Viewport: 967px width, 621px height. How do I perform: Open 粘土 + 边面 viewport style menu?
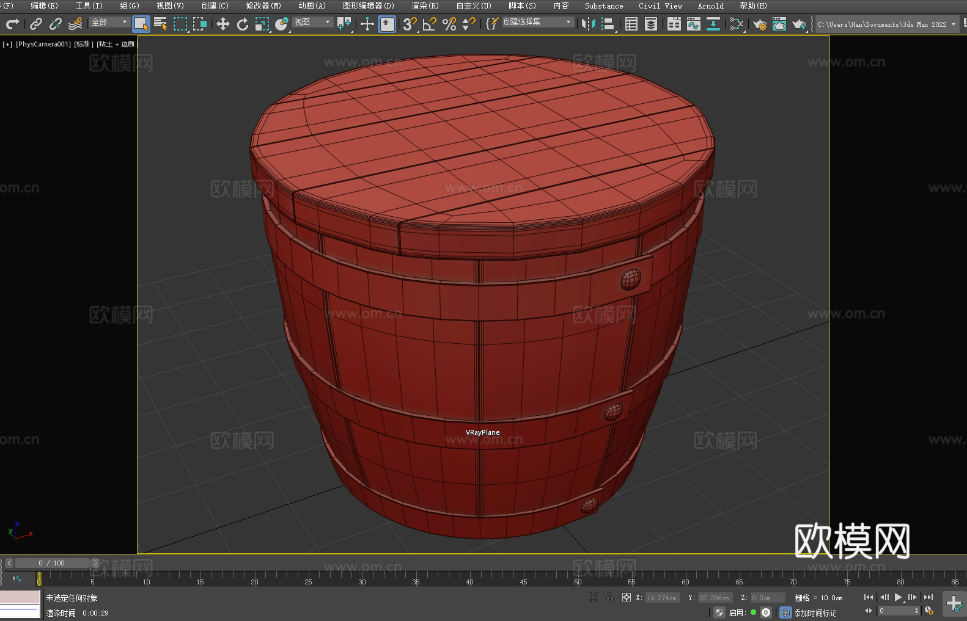[117, 44]
